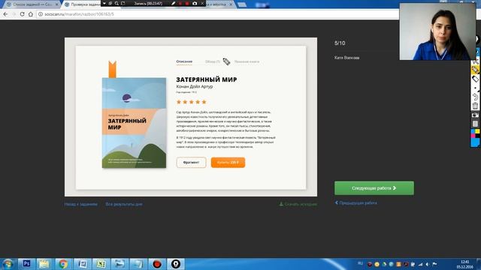Click the 'Затерянный мир' book cover image
Viewport: 481px width, 270px height.
[134, 123]
